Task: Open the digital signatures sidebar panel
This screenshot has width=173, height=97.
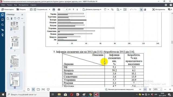Action: tap(2, 35)
